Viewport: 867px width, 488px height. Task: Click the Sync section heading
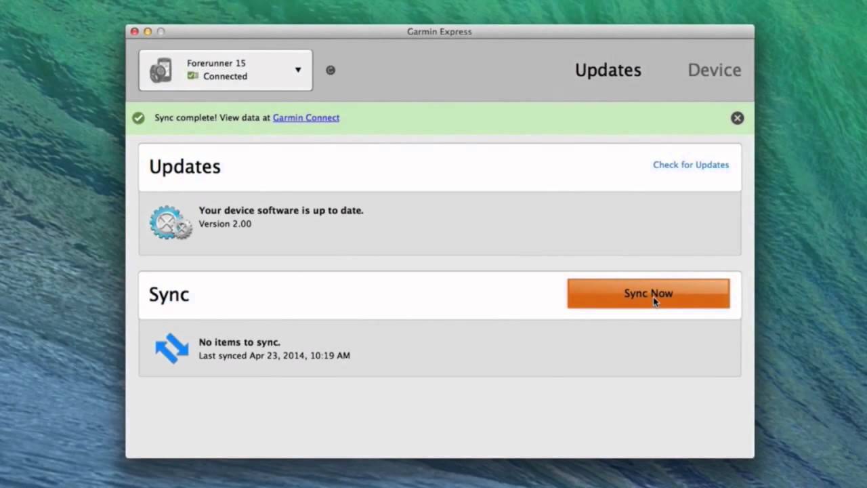pos(169,294)
